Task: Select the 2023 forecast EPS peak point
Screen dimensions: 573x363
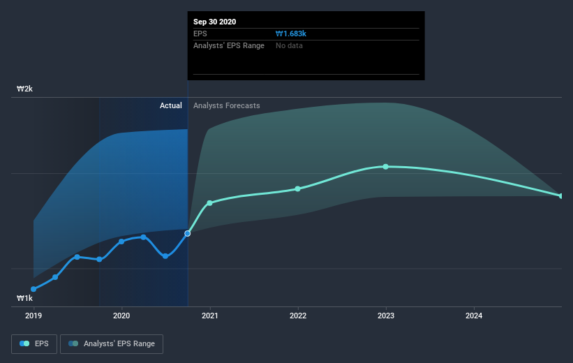Action: (386, 167)
